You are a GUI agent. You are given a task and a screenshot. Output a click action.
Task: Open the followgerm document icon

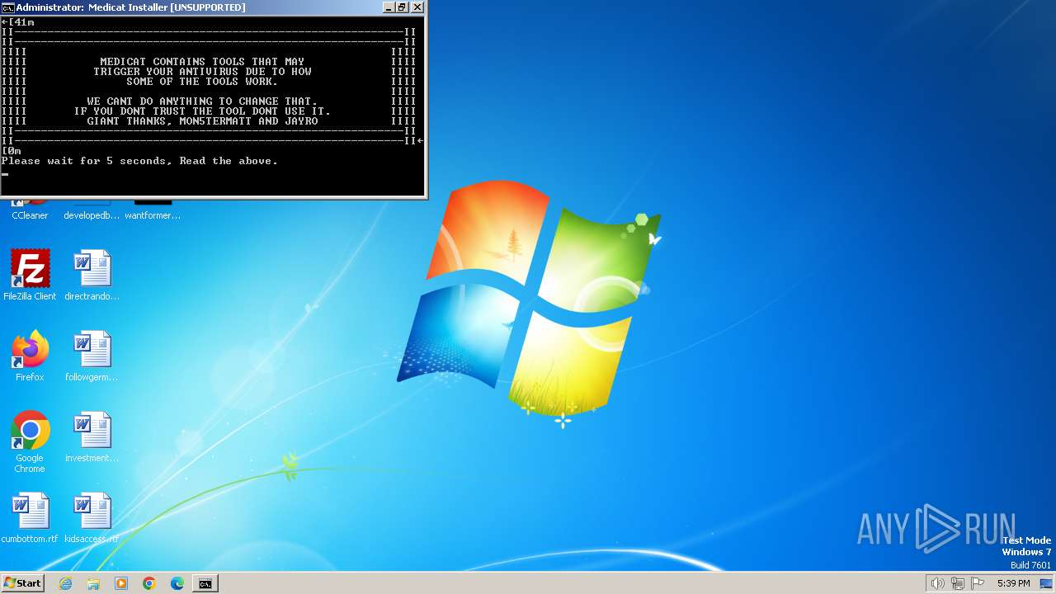pos(92,356)
